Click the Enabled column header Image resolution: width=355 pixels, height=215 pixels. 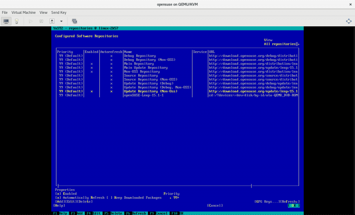92,52
